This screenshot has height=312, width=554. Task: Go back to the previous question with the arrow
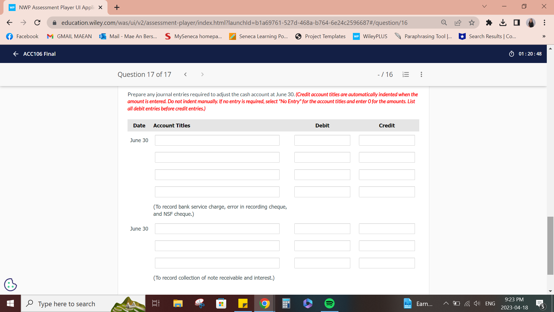click(186, 74)
